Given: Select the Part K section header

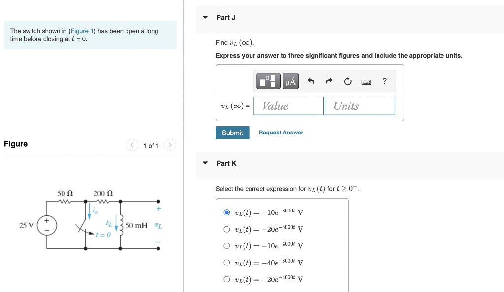Looking at the screenshot, I should [x=226, y=163].
